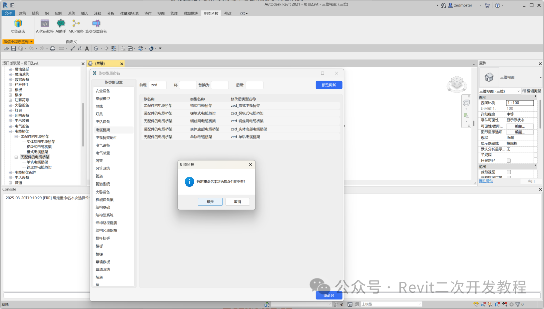Click the Undo arrow icon
This screenshot has width=544, height=309.
point(31,48)
